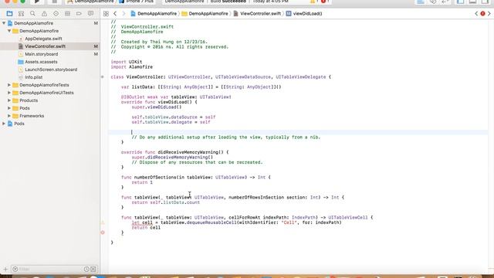Expand the DemoAppAlamofireUITests folder
The image size is (494, 278).
click(x=9, y=93)
